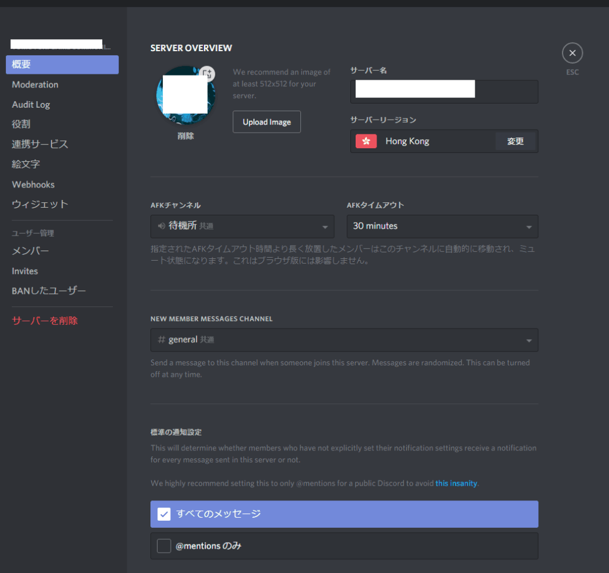The width and height of the screenshot is (609, 573).
Task: Go to the Audit Log section
Action: click(31, 104)
